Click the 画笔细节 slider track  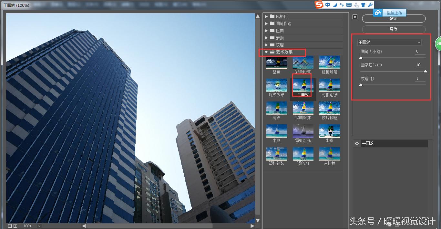[x=393, y=72]
